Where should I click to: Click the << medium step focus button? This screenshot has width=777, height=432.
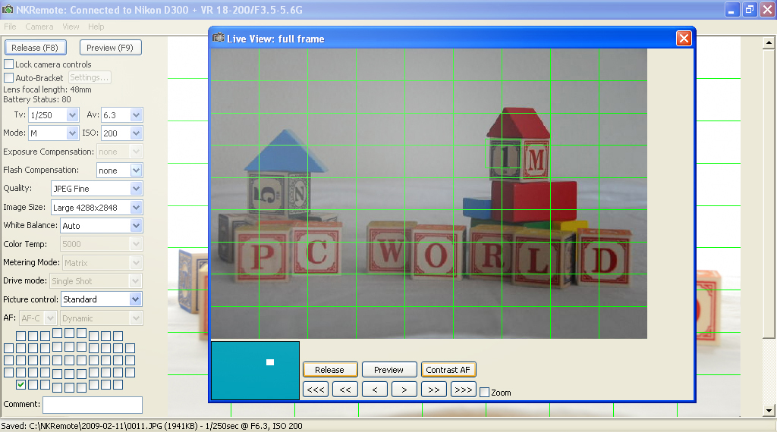click(x=345, y=390)
